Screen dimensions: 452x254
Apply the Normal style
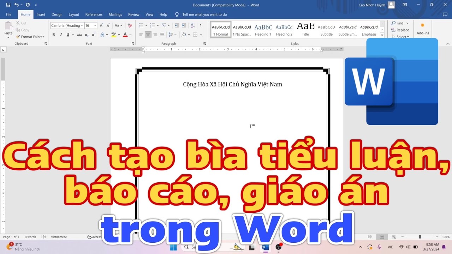(x=221, y=29)
